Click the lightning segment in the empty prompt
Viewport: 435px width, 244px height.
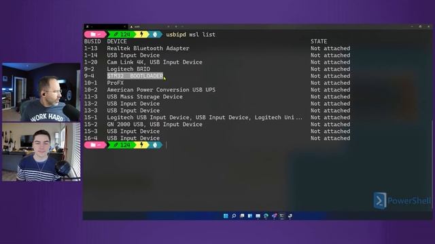[142, 144]
